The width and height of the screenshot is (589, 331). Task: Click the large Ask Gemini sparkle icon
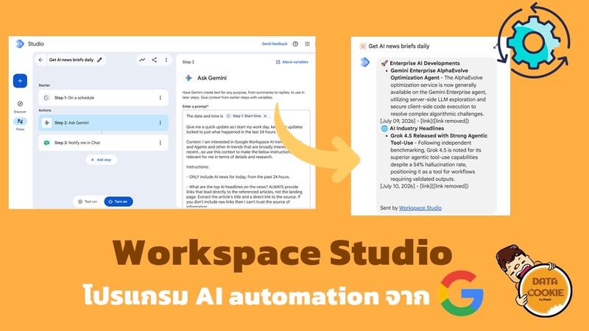tap(188, 78)
